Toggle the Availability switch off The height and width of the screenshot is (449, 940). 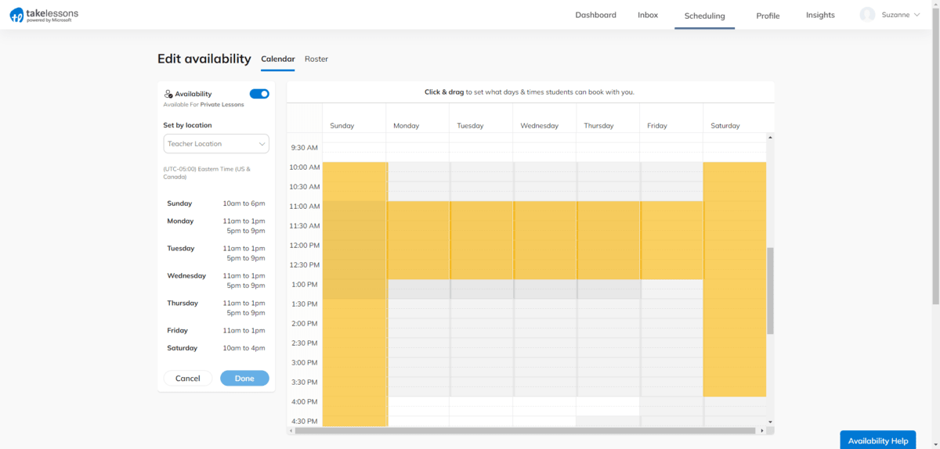(259, 94)
